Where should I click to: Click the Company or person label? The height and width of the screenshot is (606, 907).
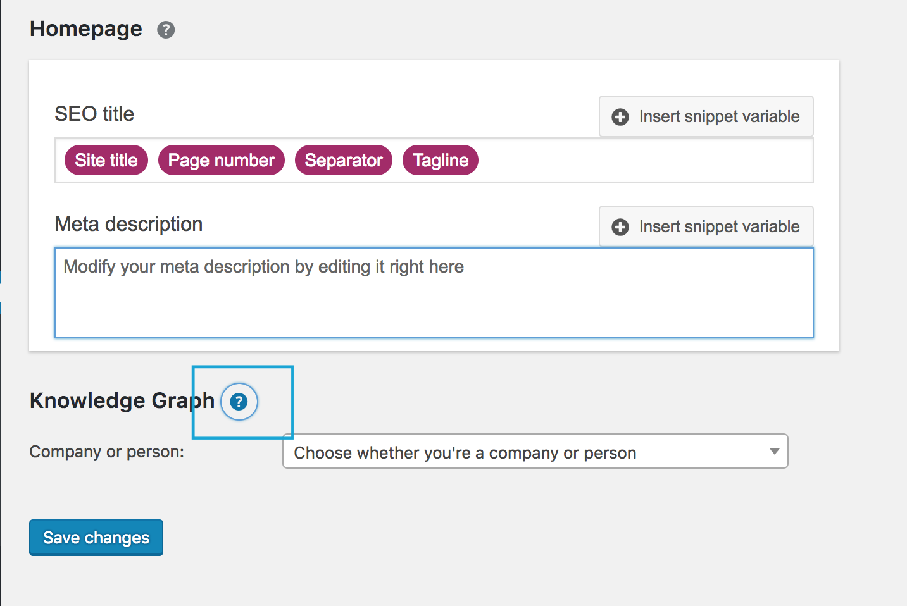[x=106, y=452]
